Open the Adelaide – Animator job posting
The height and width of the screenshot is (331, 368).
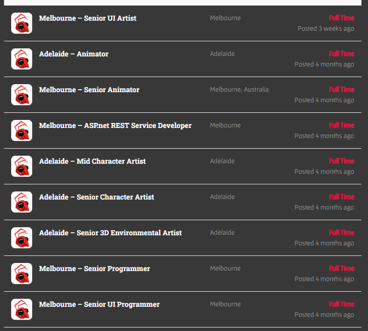[73, 54]
